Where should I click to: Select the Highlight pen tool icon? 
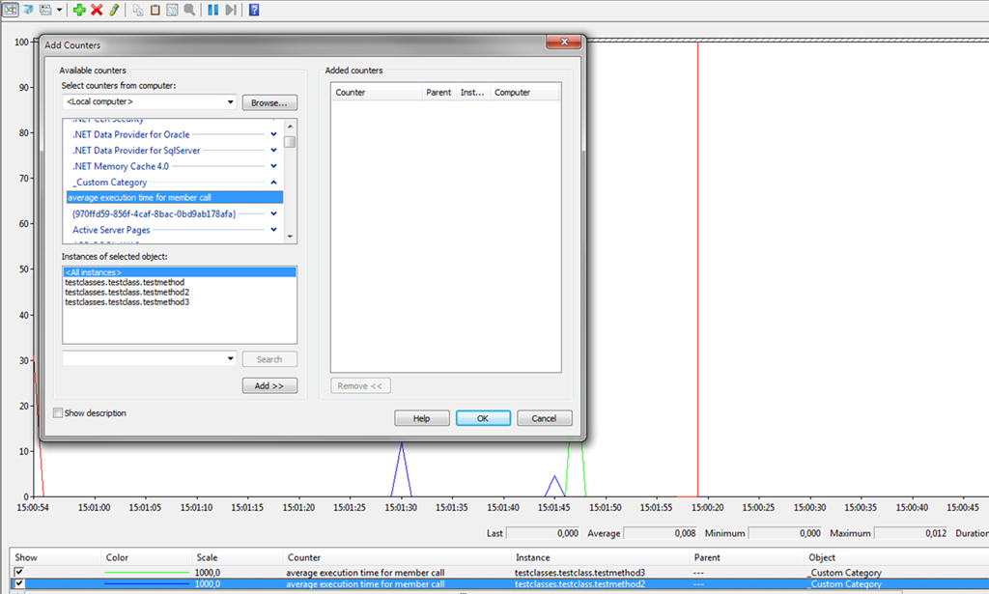pyautogui.click(x=114, y=10)
